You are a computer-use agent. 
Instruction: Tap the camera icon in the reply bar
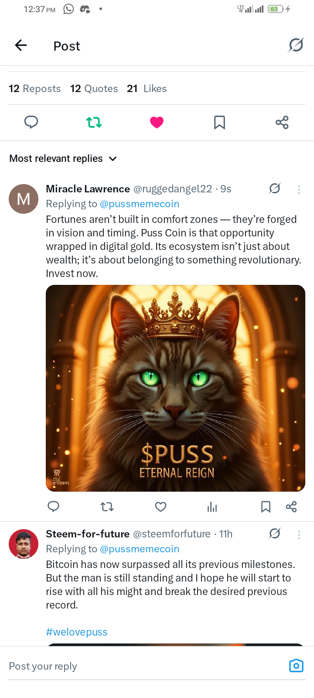[x=296, y=666]
